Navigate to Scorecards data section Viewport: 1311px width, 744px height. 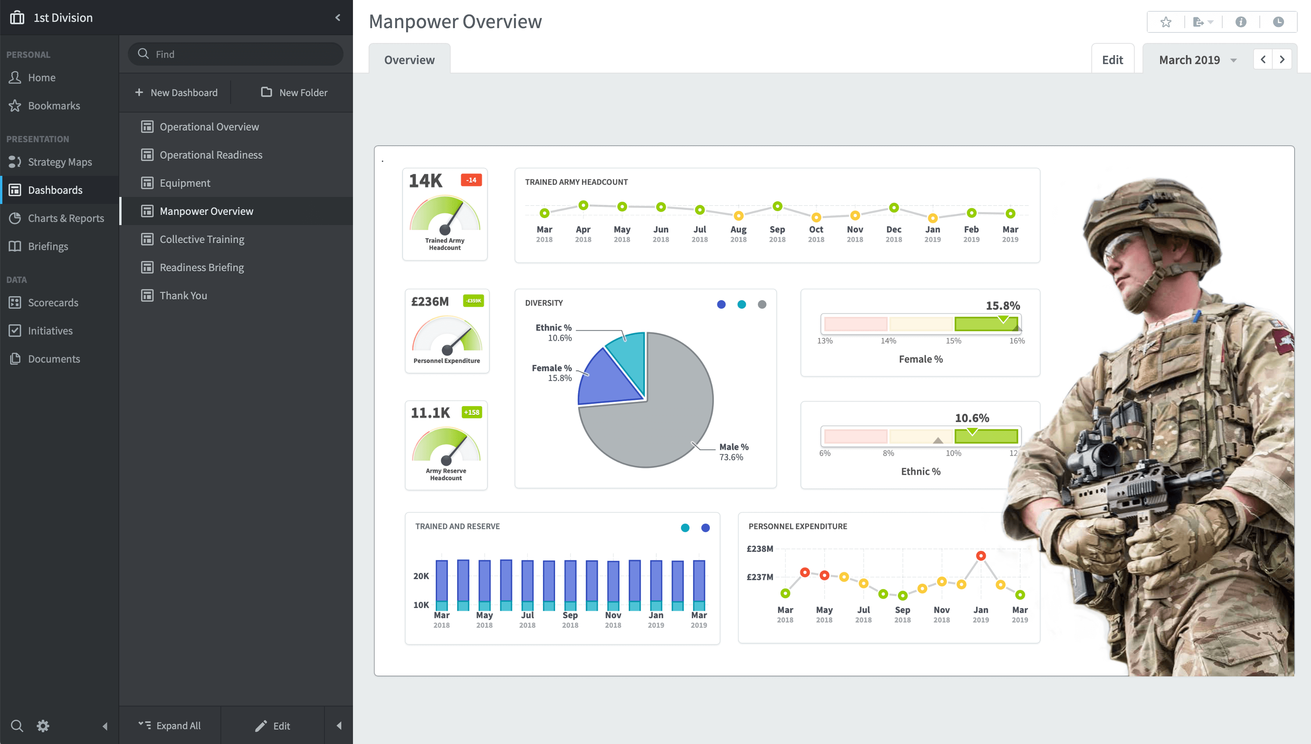tap(52, 301)
